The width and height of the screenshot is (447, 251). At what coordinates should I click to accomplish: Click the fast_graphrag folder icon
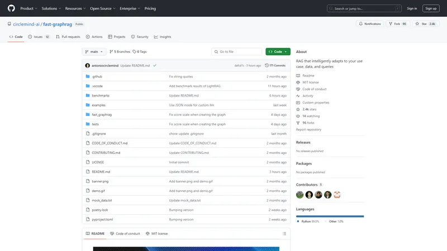tap(88, 114)
